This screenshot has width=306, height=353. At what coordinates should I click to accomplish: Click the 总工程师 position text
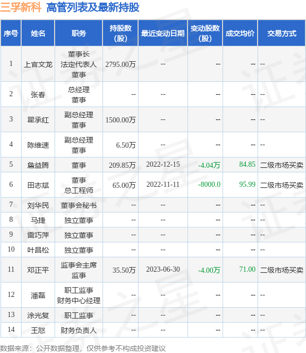79,190
